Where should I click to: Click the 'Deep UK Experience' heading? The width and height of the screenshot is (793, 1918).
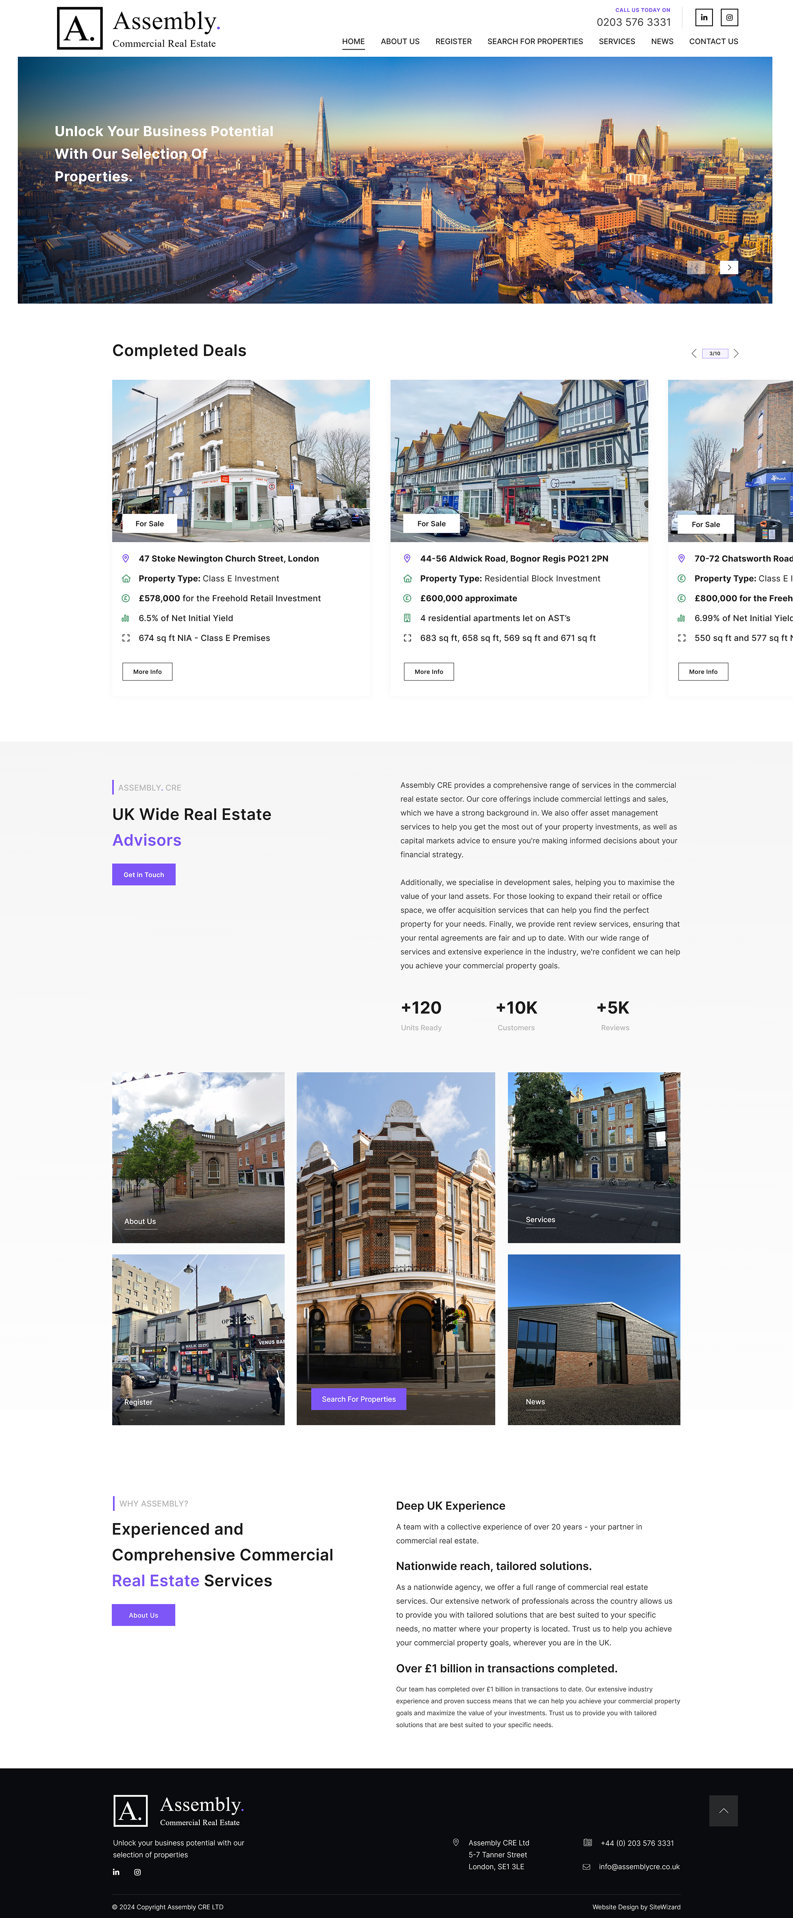(451, 1506)
